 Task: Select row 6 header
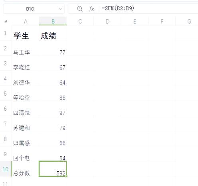point(5,109)
